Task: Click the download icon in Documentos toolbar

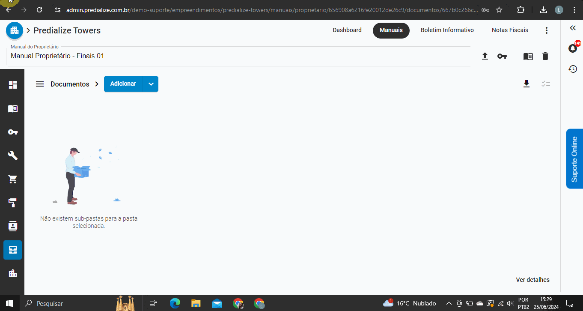Action: [x=526, y=84]
